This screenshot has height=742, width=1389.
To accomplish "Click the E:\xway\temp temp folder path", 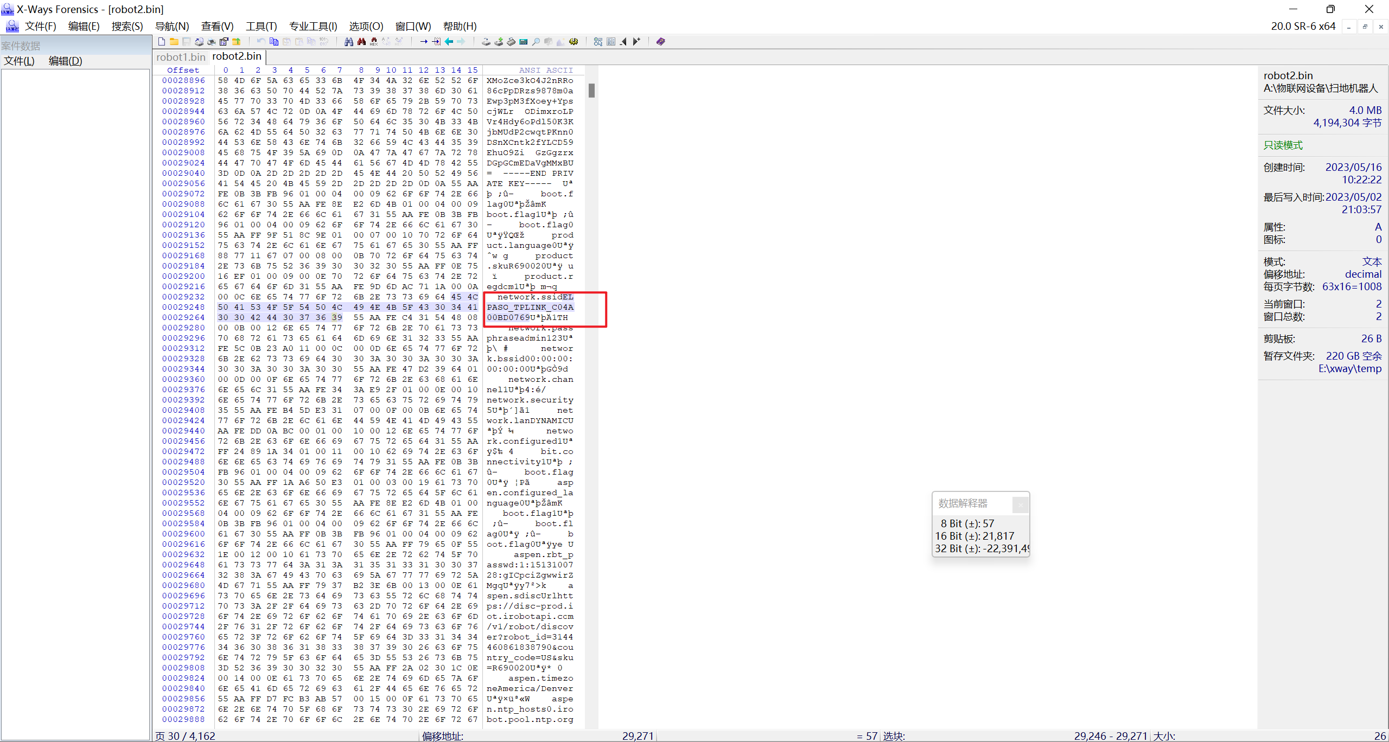I will [x=1349, y=368].
